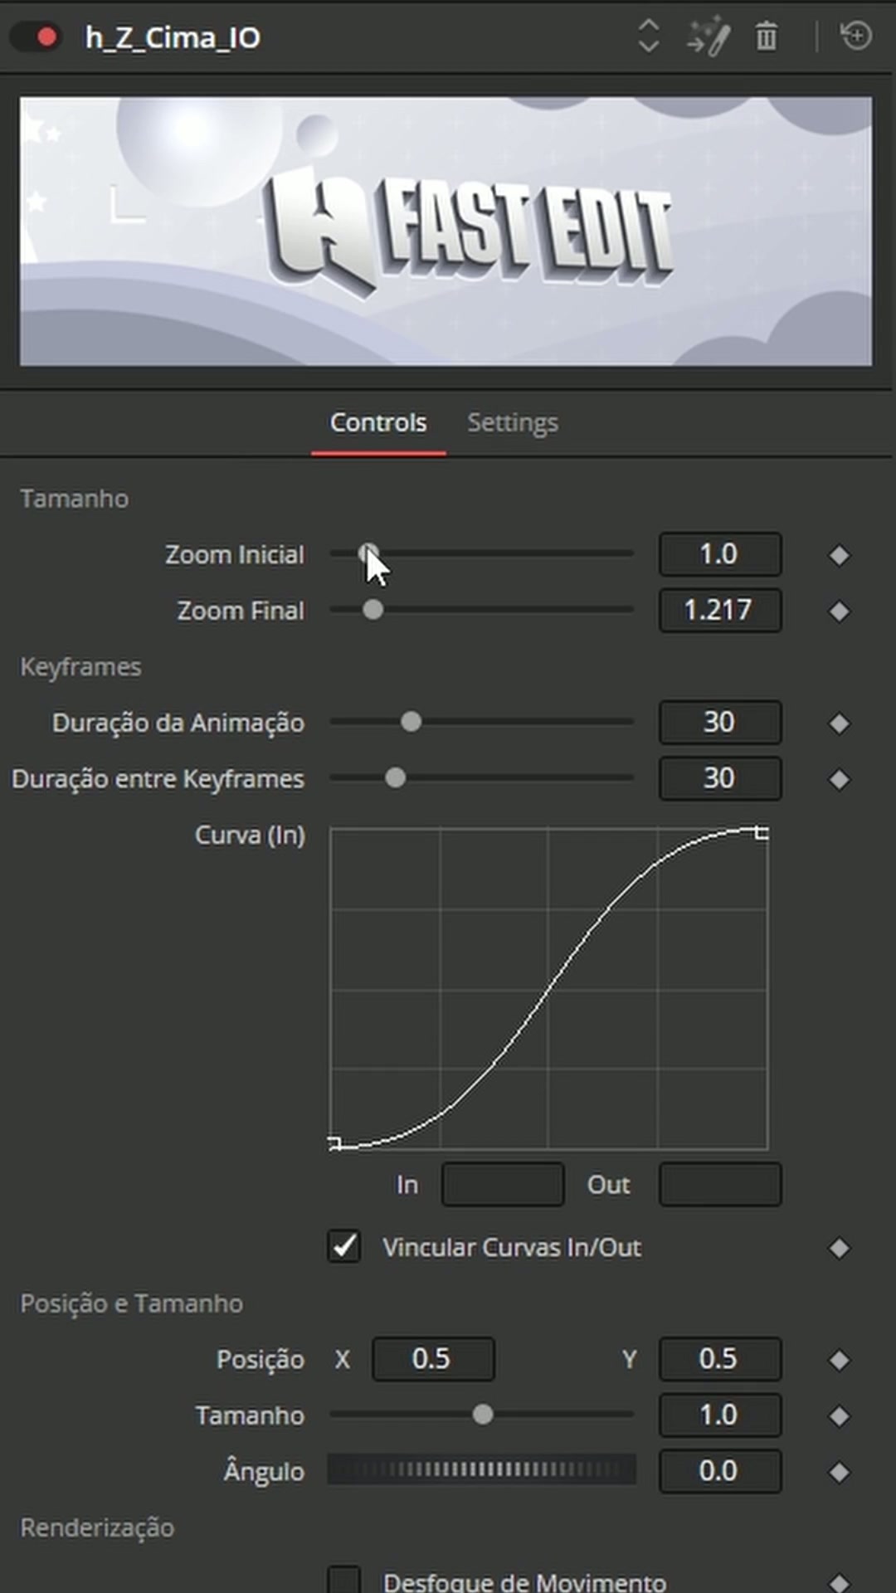
Task: Click the Tamanho section heading at the top
Action: click(75, 499)
